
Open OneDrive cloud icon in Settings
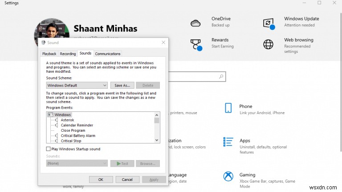pyautogui.click(x=195, y=23)
